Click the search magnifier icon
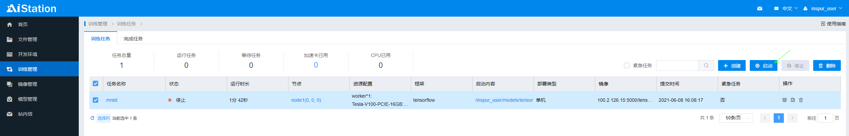This screenshot has height=136, width=849. click(706, 65)
